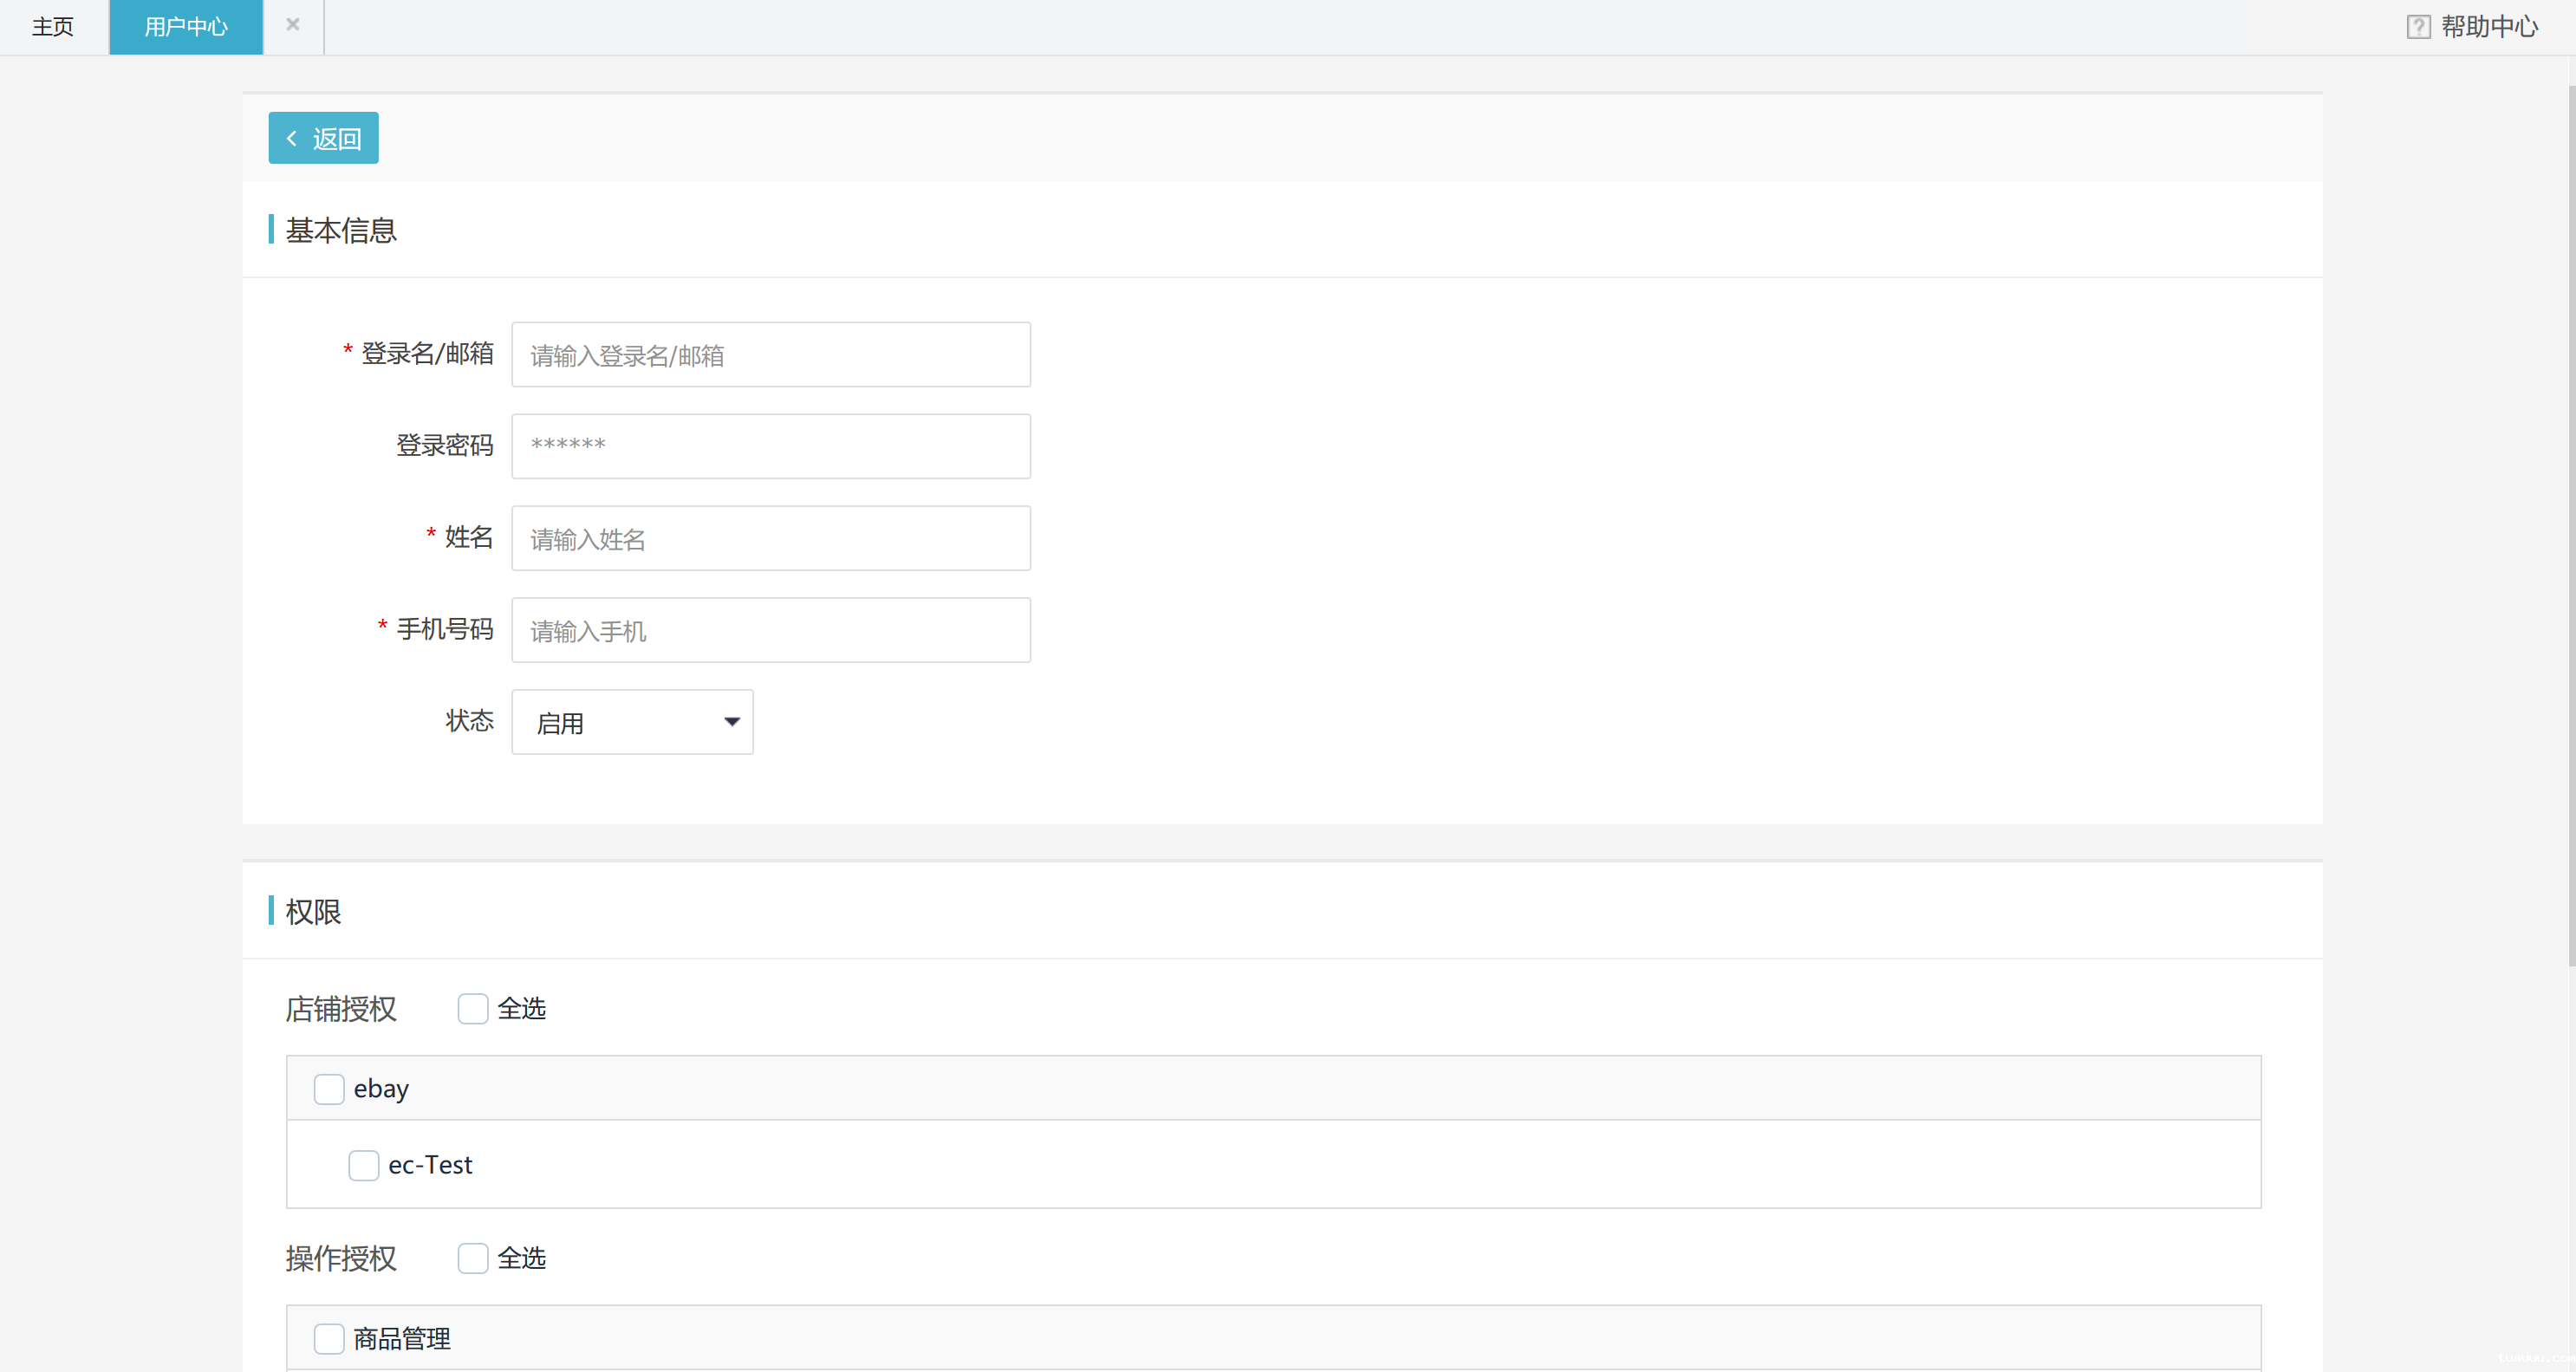Enable the ec-Test store checkbox
The width and height of the screenshot is (2576, 1372).
click(364, 1165)
